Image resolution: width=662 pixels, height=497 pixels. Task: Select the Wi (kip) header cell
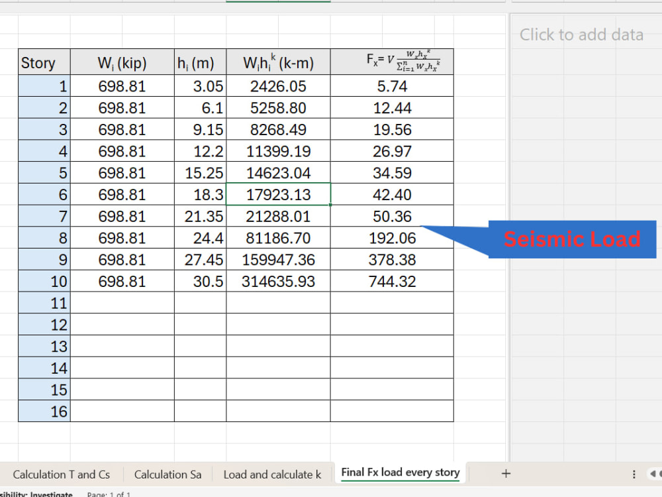(x=122, y=62)
